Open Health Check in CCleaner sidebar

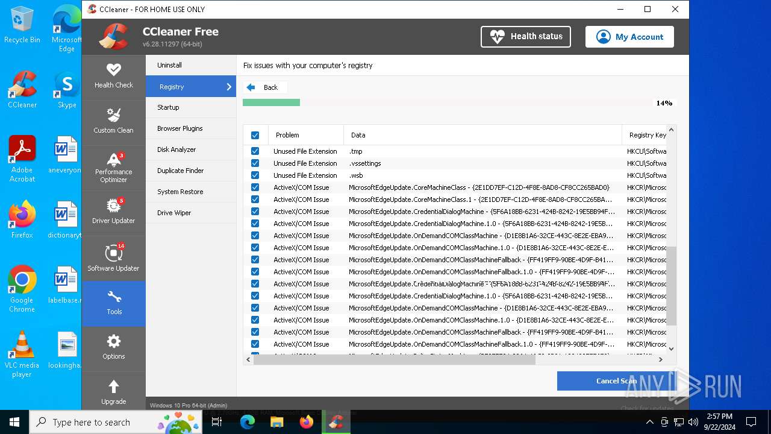pos(113,77)
